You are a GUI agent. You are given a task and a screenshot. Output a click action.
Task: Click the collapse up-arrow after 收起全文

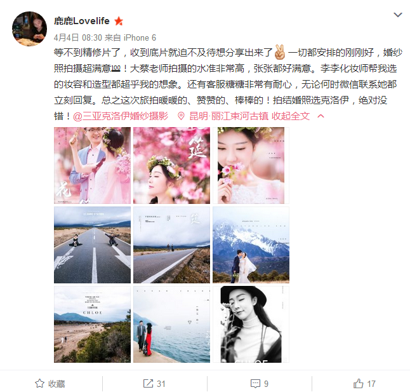coord(321,116)
